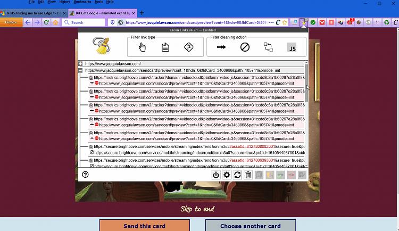Click the jacquielawson.com address bar URL
The height and width of the screenshot is (231, 399).
[x=195, y=22]
